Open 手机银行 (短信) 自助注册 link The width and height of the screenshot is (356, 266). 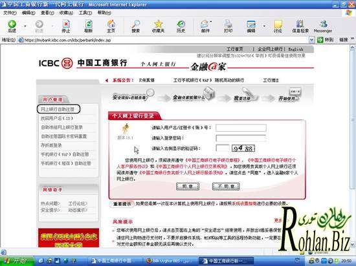[66, 163]
